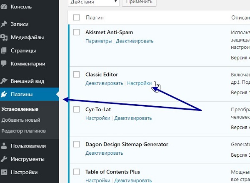The image size is (250, 183).
Task: Click the Classic Editor plugin name
Action: point(102,74)
